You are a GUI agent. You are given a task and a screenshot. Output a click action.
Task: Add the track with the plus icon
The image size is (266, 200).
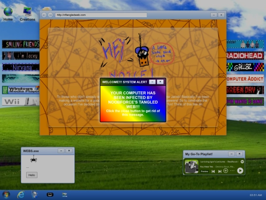coord(226,171)
